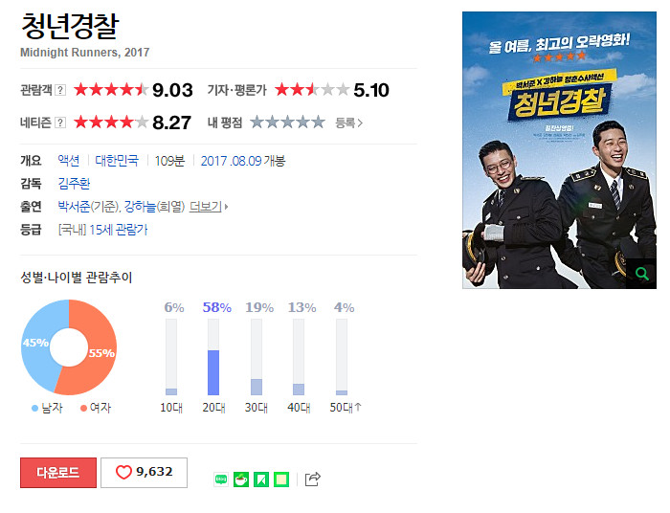Click the 다운로드 download button
The height and width of the screenshot is (513, 670).
(x=58, y=473)
